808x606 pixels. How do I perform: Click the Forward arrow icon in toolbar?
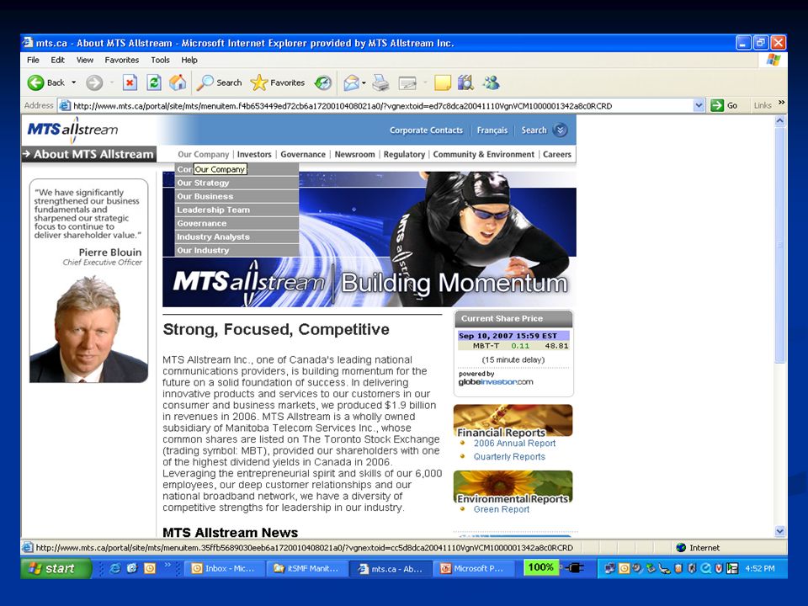click(x=94, y=82)
